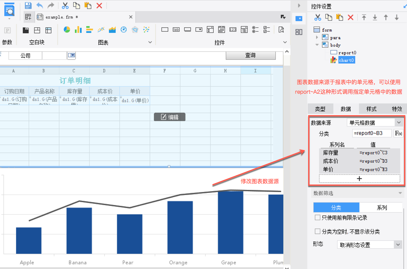Insert a gauge meter chart
This screenshot has width=407, height=269.
pos(124,29)
